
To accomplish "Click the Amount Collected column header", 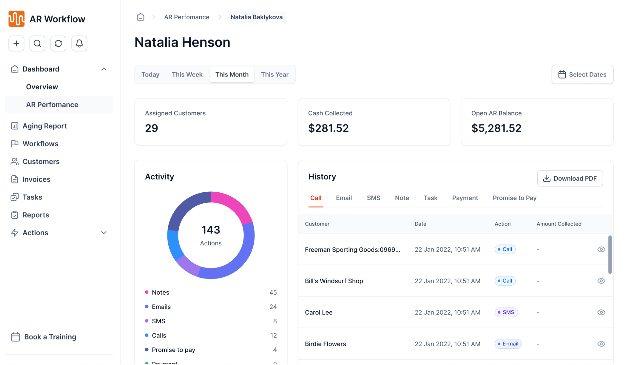I will 559,224.
